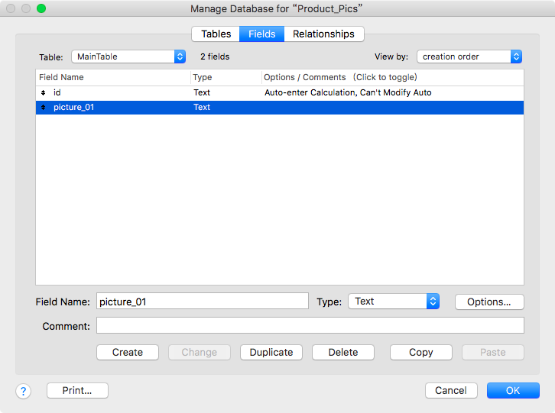Open the field Type dropdown showing Text
The width and height of the screenshot is (555, 413).
[x=394, y=302]
